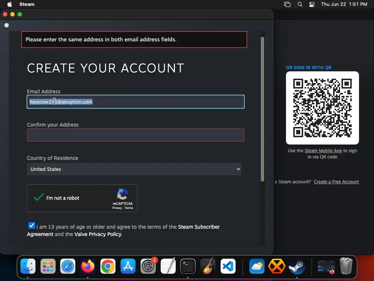
Task: Click the sign-in QR code image
Action: tap(322, 108)
